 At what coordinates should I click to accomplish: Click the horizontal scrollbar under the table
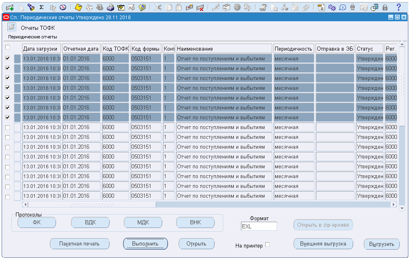click(92, 204)
